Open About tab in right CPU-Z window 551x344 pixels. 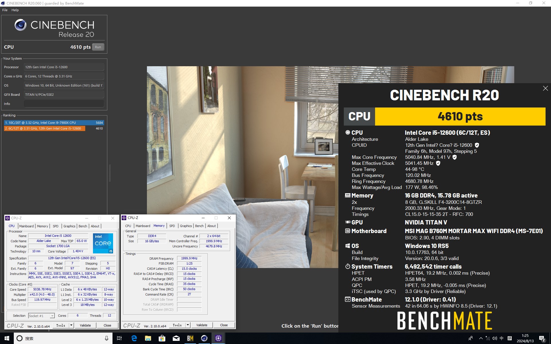pyautogui.click(x=212, y=226)
